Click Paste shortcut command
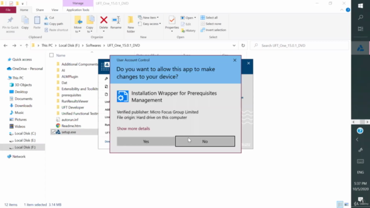Viewport: 370px width, 208px height. click(56, 30)
